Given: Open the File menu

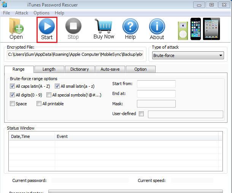Looking at the screenshot, I should point(6,13).
